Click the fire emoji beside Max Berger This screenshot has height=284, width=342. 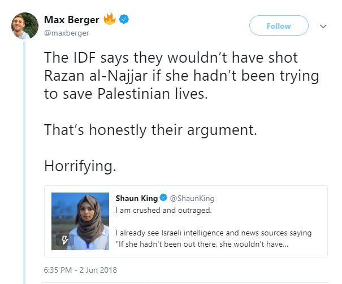110,19
